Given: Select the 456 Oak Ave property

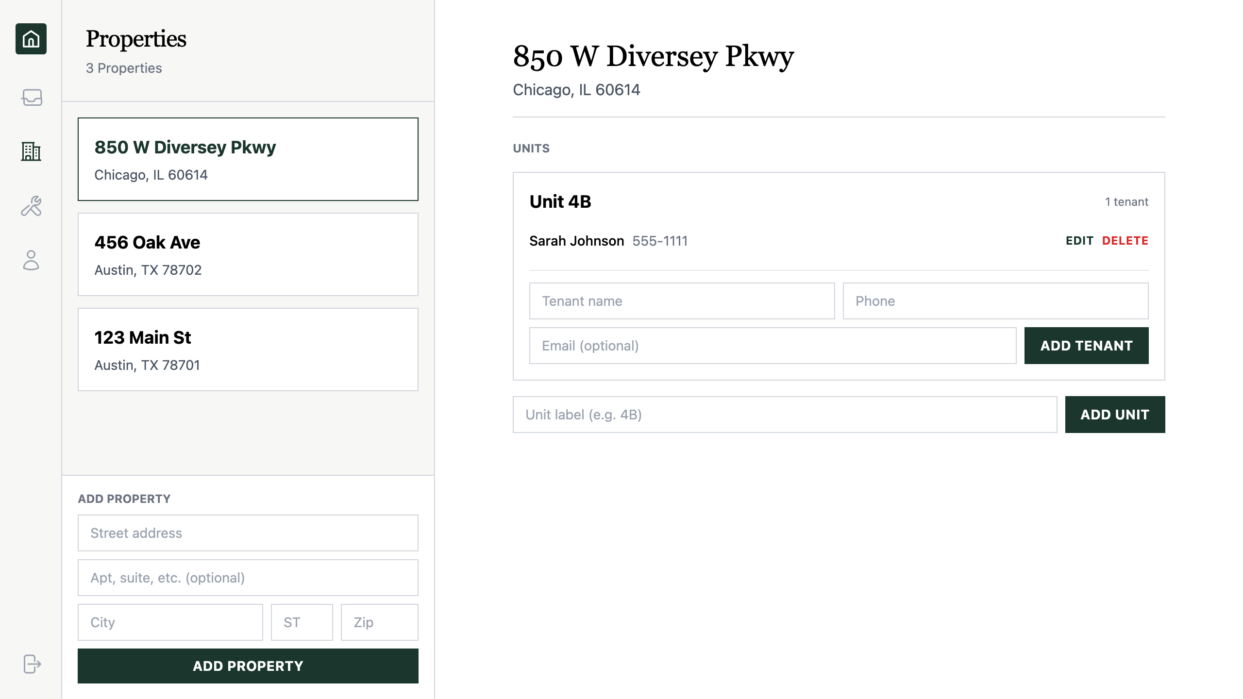Looking at the screenshot, I should (x=248, y=254).
